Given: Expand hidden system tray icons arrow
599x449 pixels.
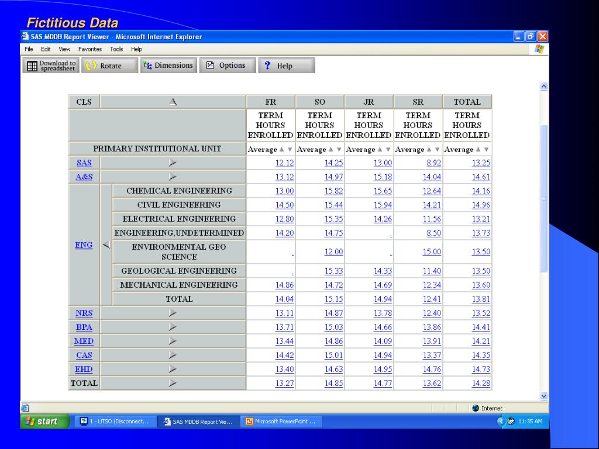Looking at the screenshot, I should click(x=501, y=422).
